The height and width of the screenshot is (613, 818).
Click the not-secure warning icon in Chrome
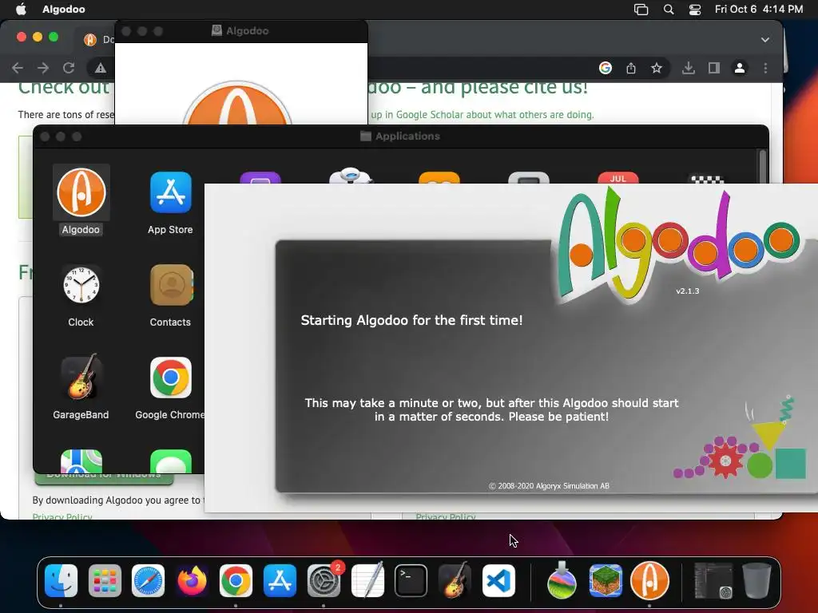(100, 68)
